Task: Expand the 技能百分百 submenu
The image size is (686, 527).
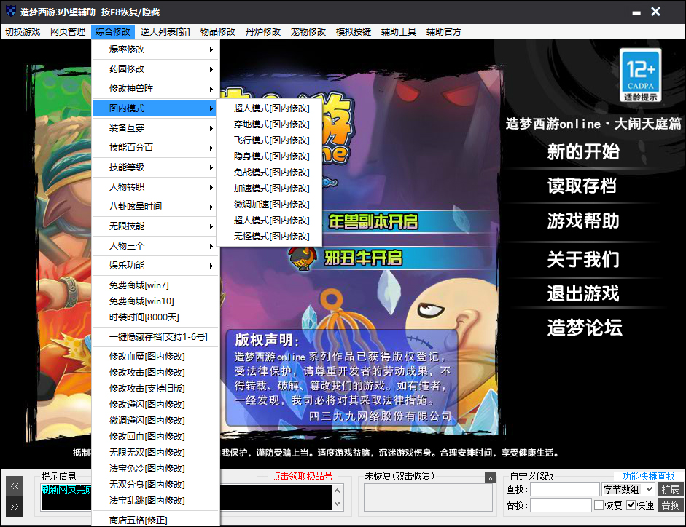Action: click(x=155, y=148)
